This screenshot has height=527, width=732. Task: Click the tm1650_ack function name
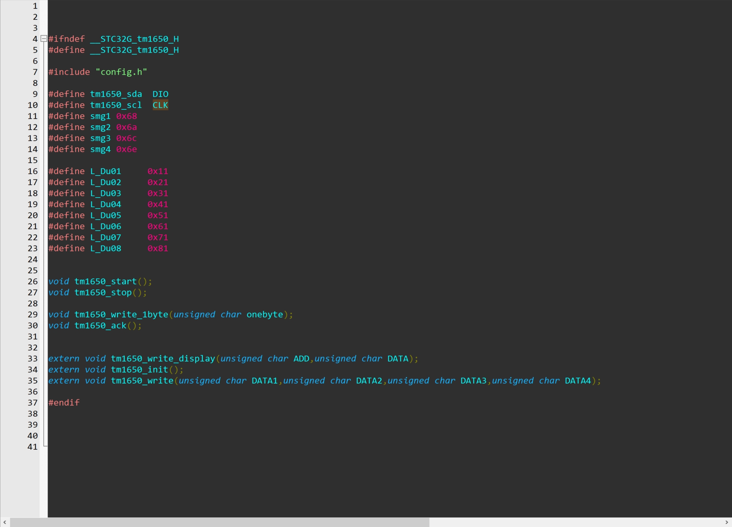tap(100, 326)
